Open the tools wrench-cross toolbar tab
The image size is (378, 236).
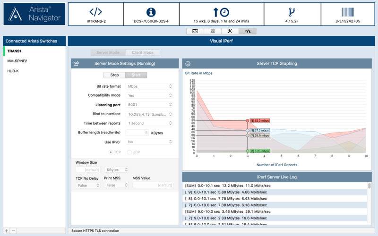[x=230, y=31]
